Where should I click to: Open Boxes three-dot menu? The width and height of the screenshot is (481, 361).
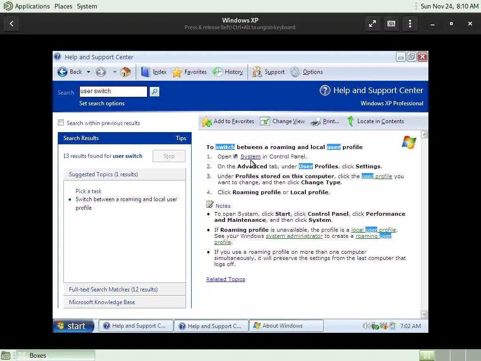pos(410,24)
